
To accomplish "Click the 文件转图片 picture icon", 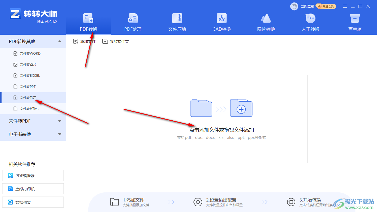I will pyautogui.click(x=15, y=65).
